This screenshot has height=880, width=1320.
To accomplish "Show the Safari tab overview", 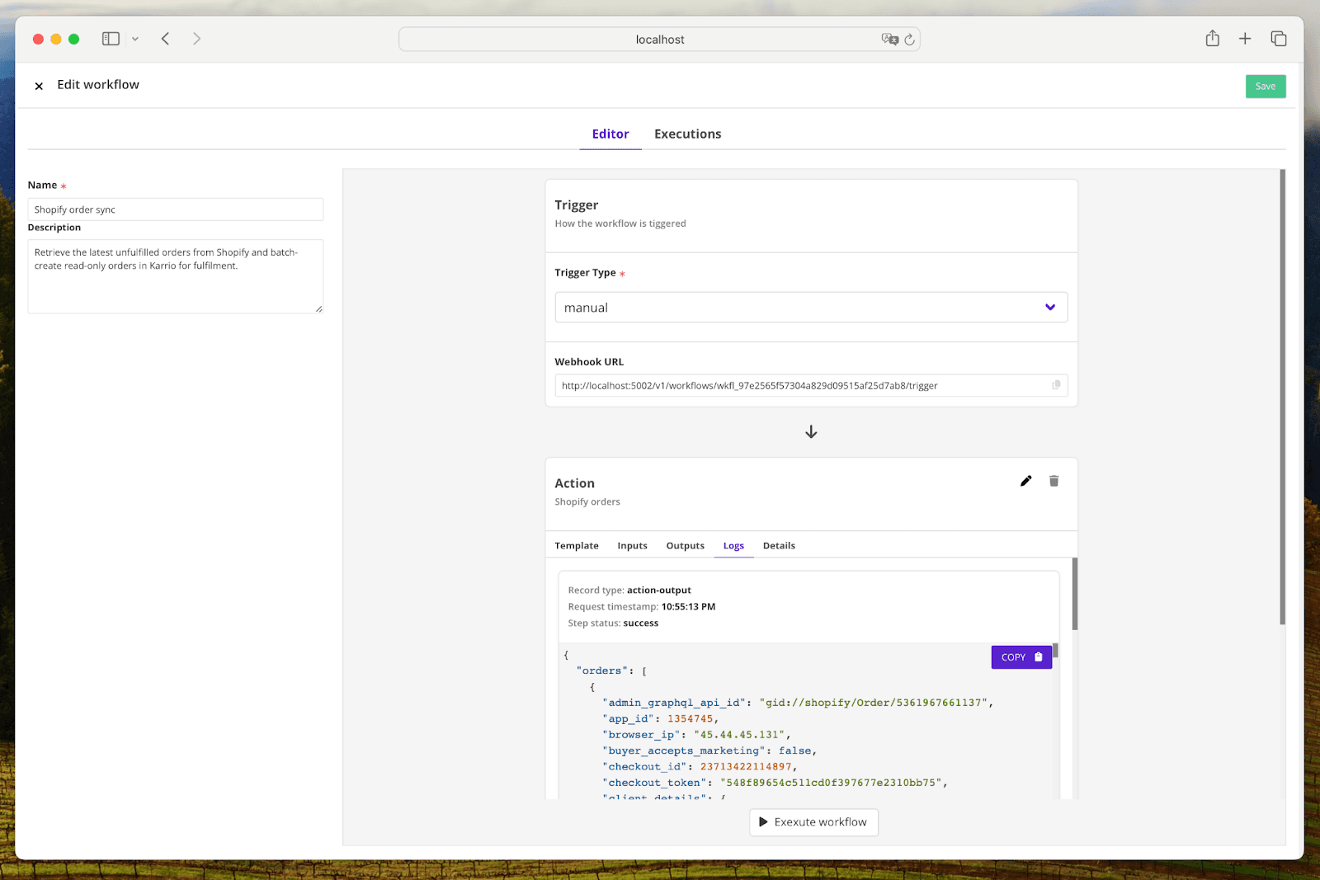I will [x=1278, y=38].
